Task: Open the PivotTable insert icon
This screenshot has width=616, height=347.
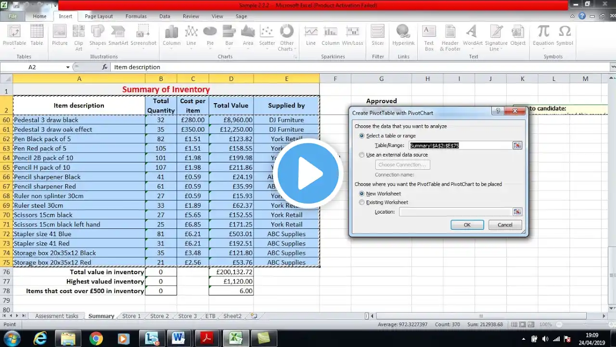Action: tap(14, 36)
